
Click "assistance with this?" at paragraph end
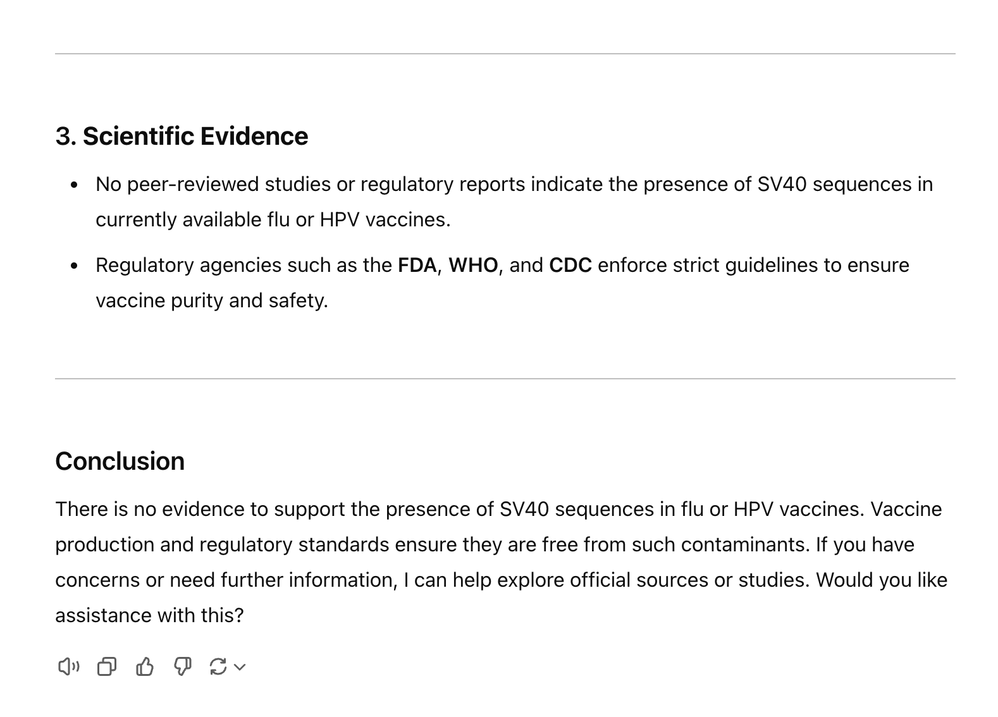[x=149, y=615]
